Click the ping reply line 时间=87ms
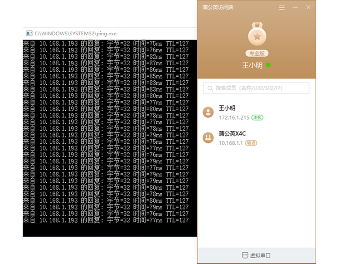The height and width of the screenshot is (264, 340). (x=106, y=63)
